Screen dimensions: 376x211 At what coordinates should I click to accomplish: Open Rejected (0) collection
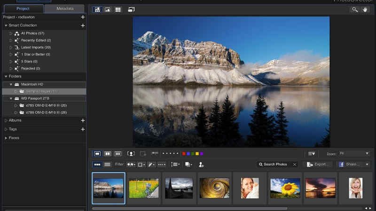coord(31,68)
